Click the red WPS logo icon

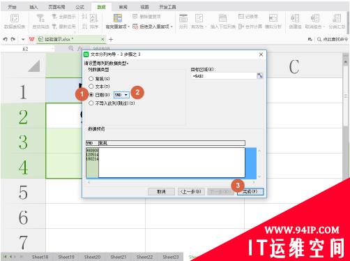31,39
